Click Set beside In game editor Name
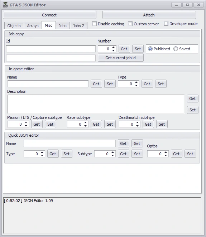 coord(110,84)
